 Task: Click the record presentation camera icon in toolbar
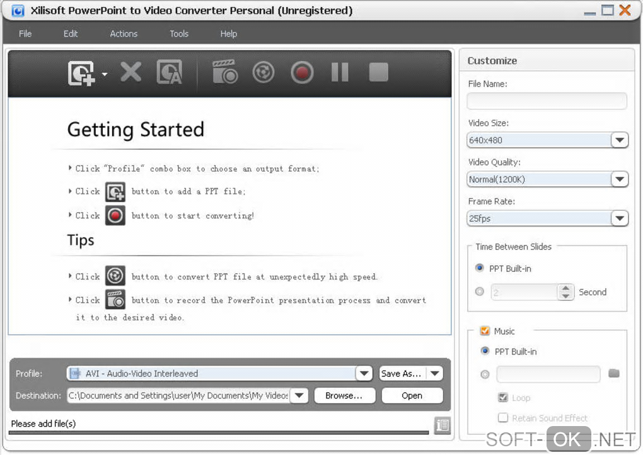[224, 72]
